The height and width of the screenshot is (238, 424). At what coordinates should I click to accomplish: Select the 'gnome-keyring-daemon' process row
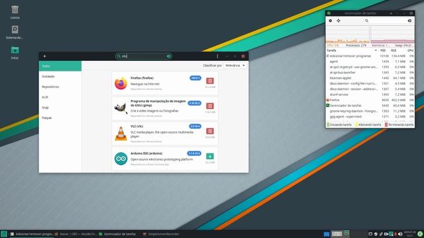[x=370, y=111]
